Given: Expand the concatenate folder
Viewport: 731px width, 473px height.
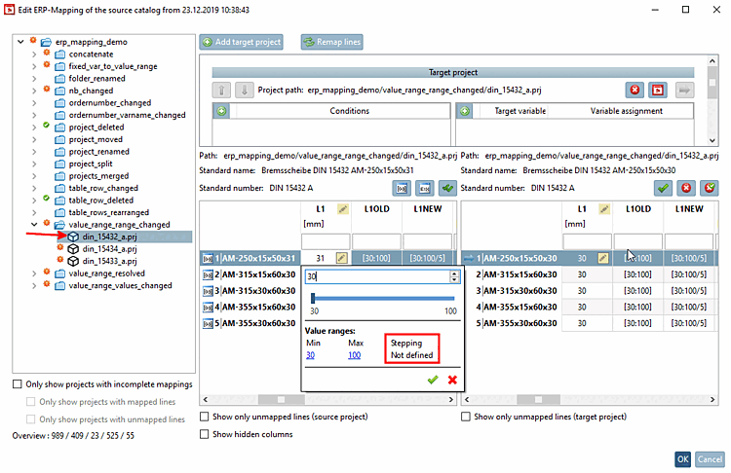Looking at the screenshot, I should click(x=34, y=54).
